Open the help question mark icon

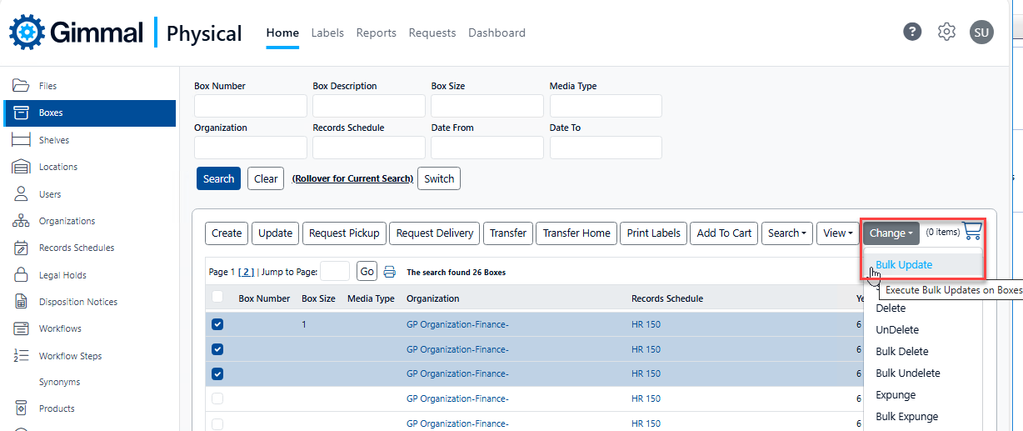912,33
